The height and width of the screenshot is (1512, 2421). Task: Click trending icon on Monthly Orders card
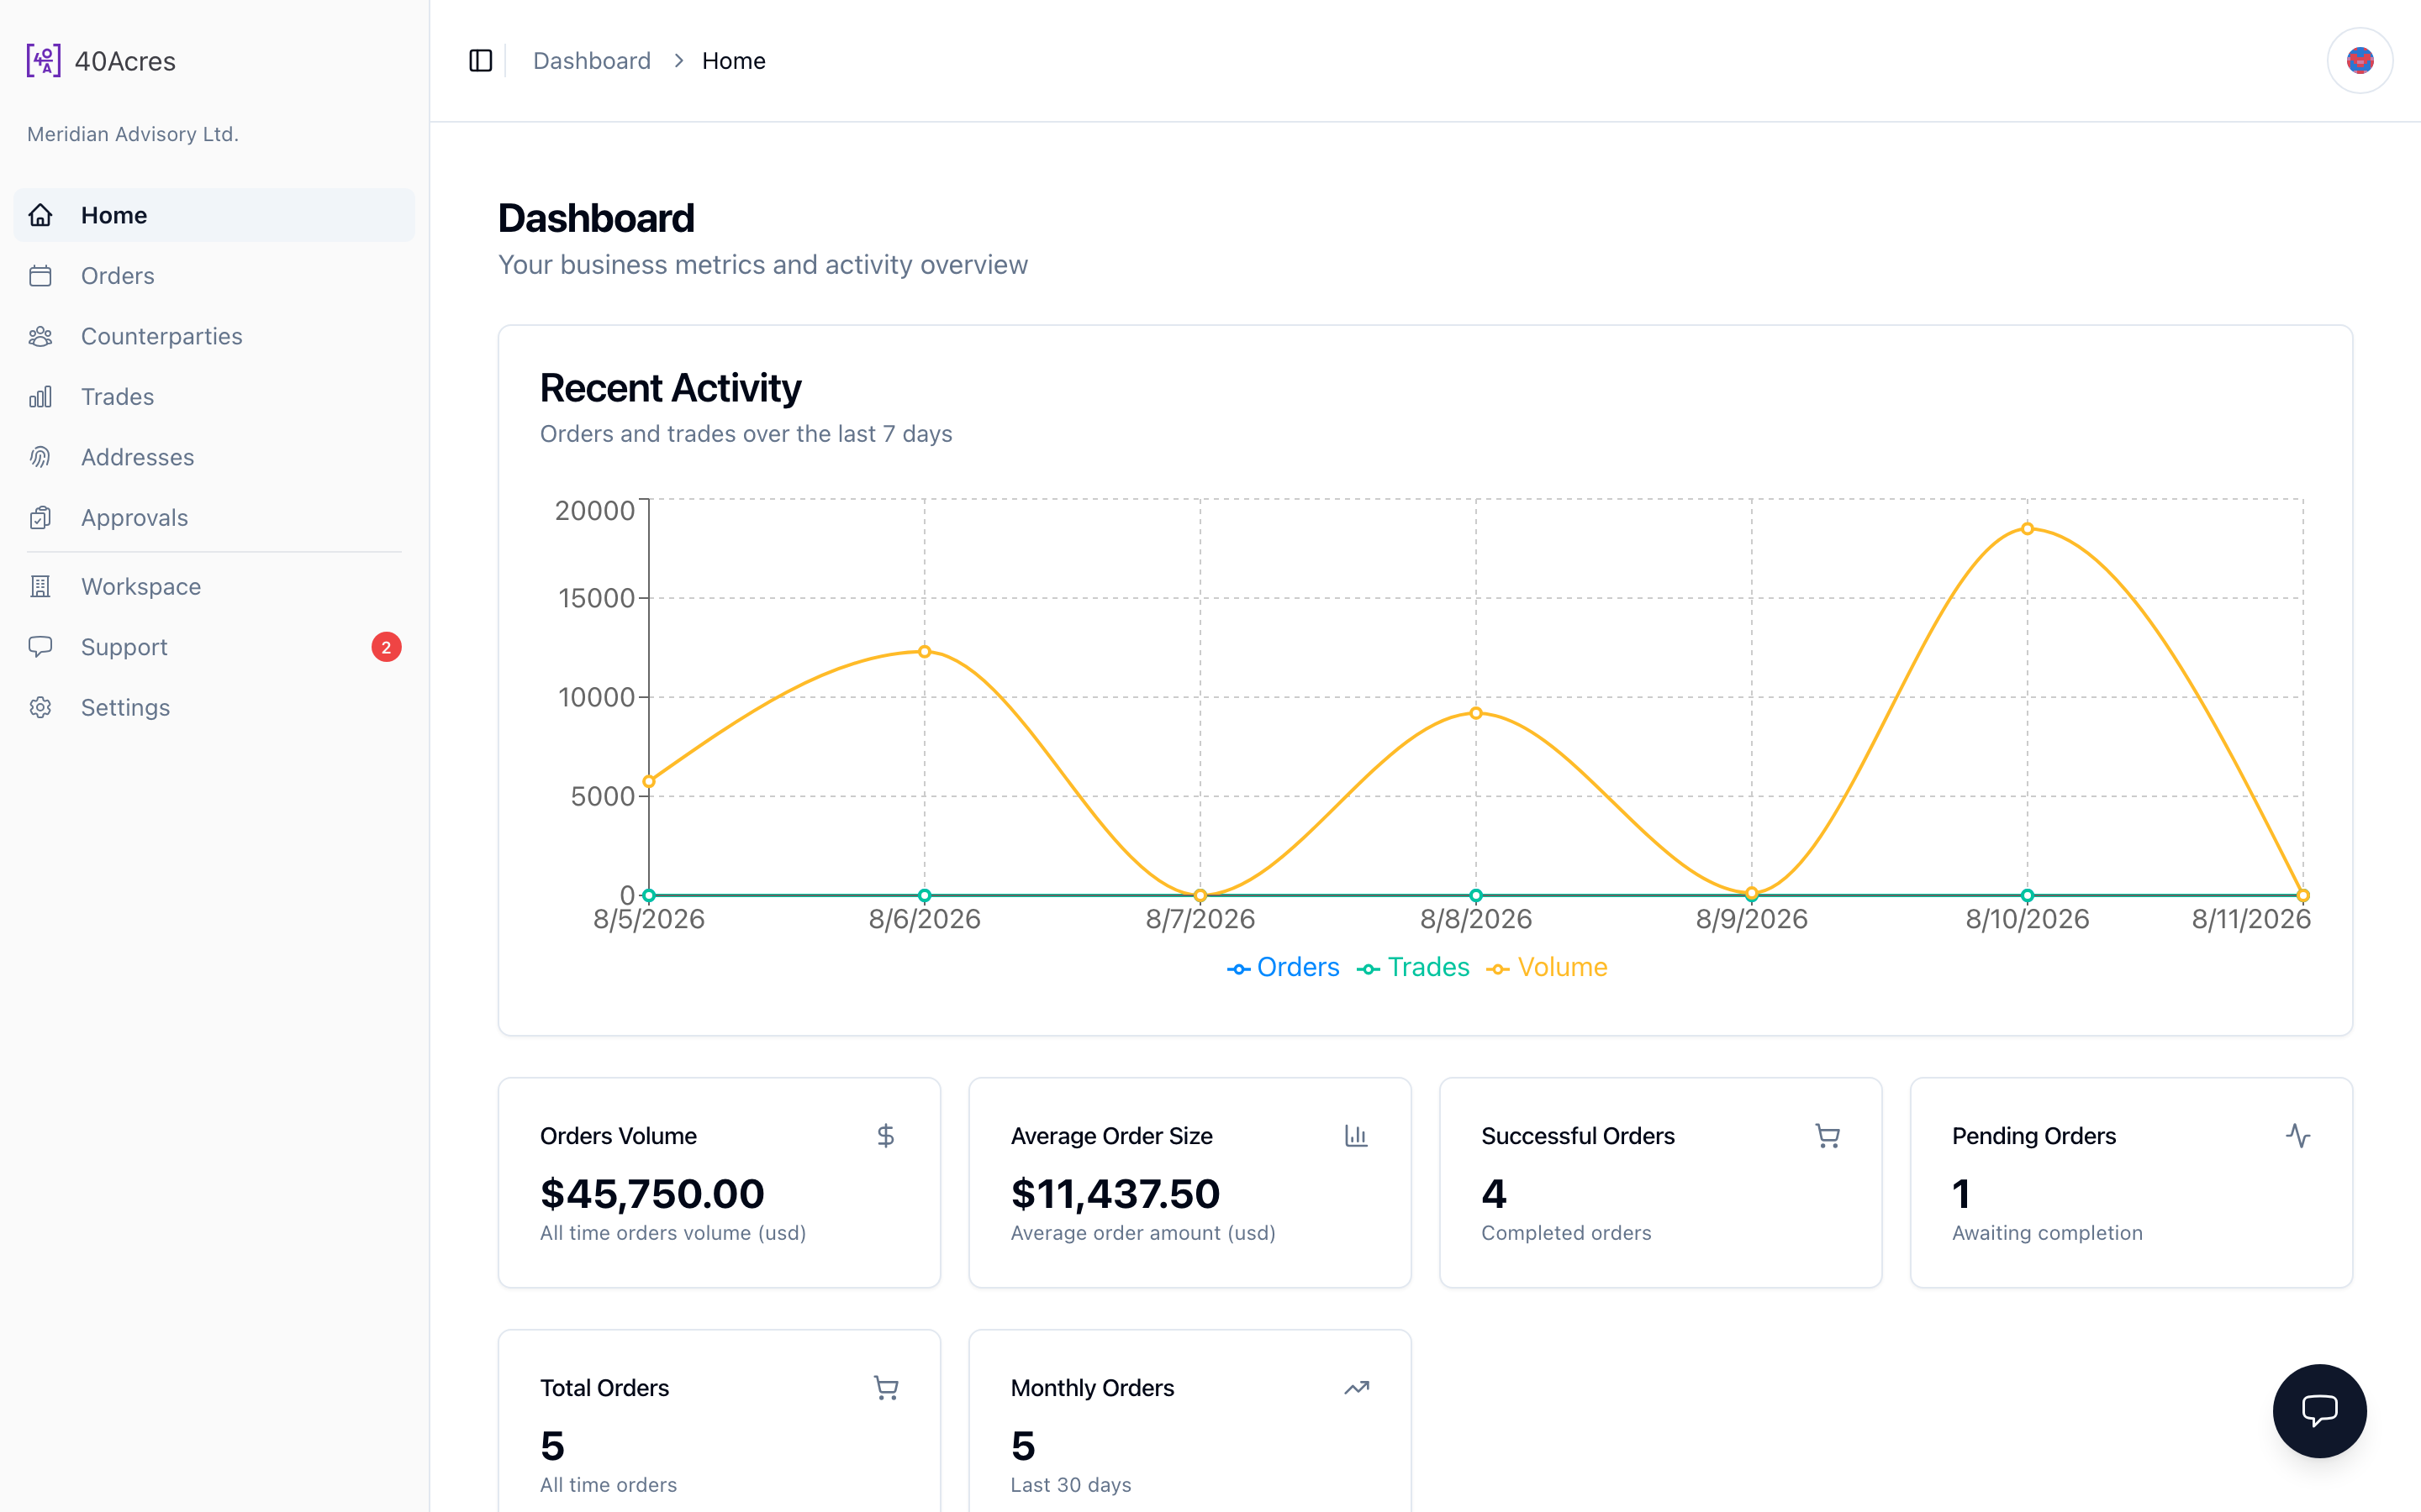[x=1356, y=1388]
